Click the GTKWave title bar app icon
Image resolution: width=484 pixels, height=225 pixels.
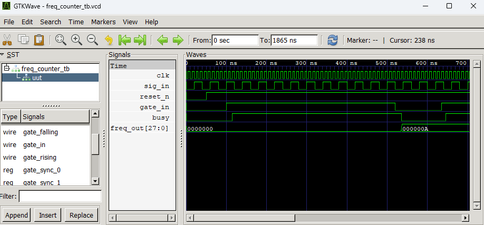coord(6,6)
